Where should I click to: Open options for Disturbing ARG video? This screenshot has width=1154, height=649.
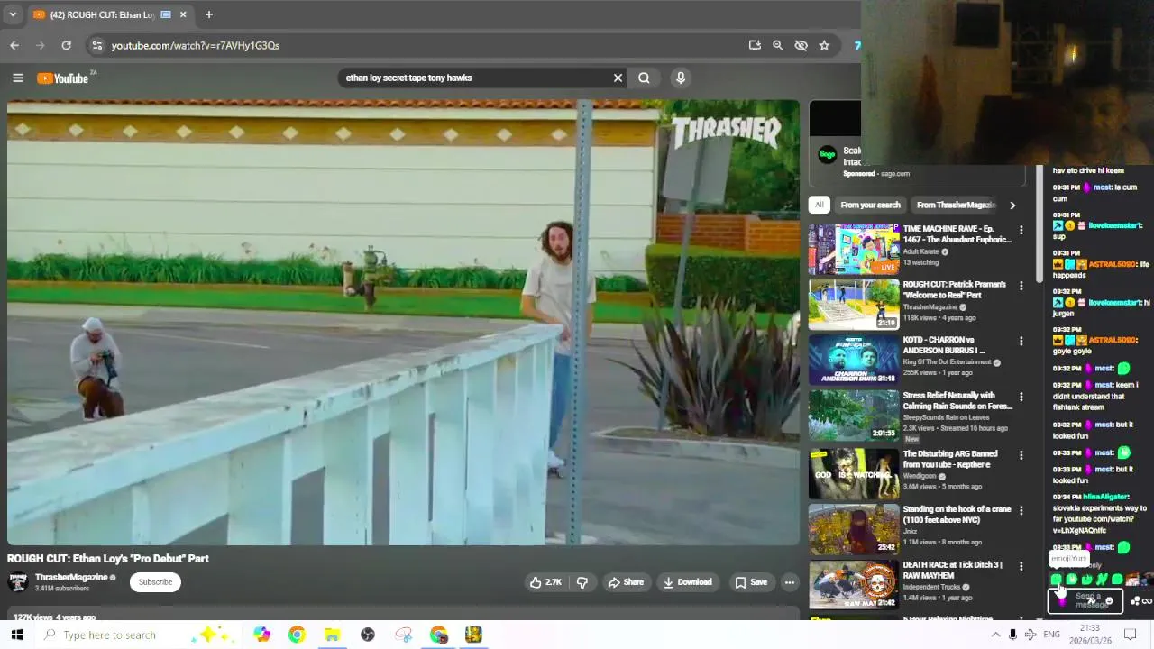coord(1021,455)
